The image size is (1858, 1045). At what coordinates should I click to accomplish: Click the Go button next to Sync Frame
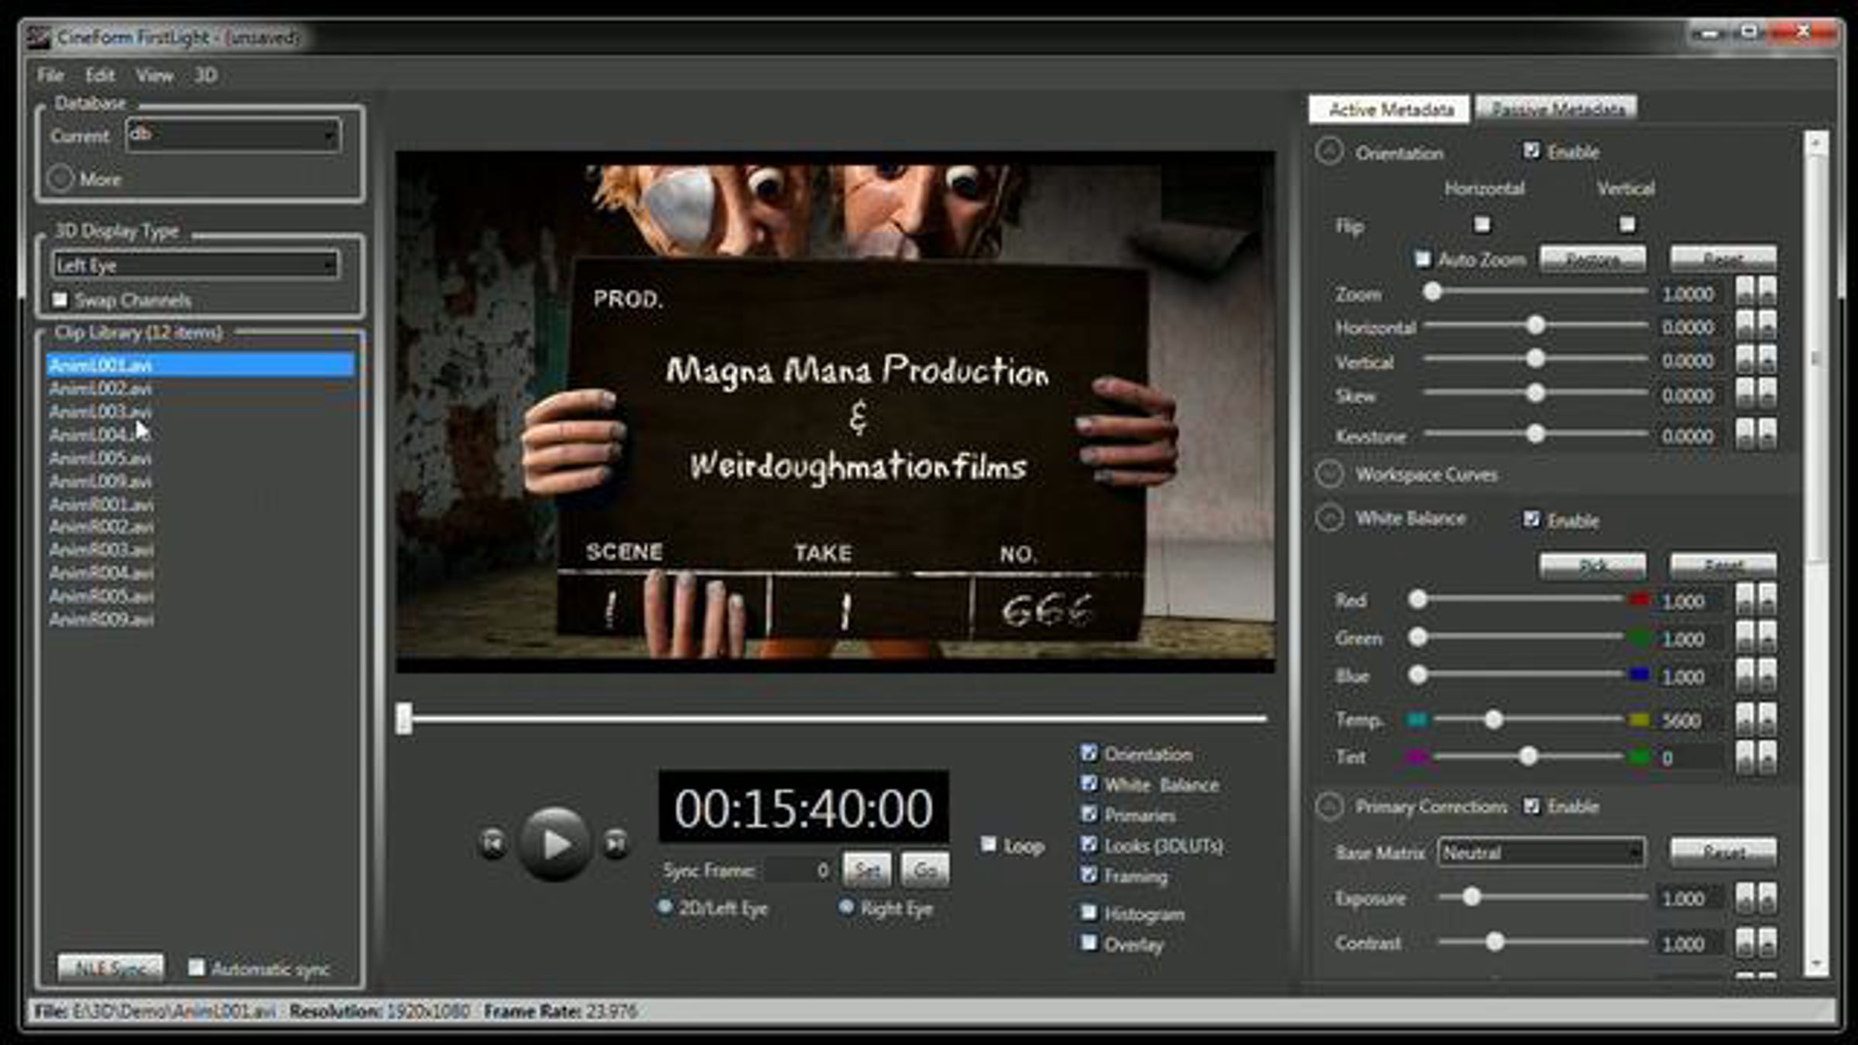pos(925,870)
